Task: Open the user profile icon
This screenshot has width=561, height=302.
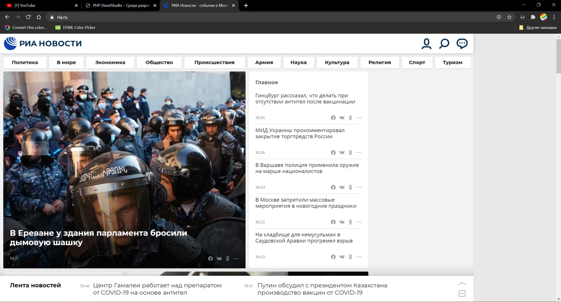Action: pos(426,44)
